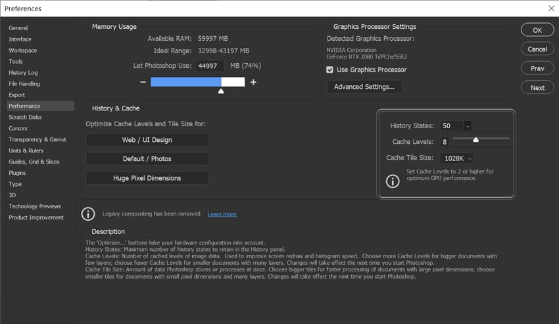Image resolution: width=559 pixels, height=324 pixels.
Task: Click the minus icon beside the memory slider
Action: click(143, 82)
